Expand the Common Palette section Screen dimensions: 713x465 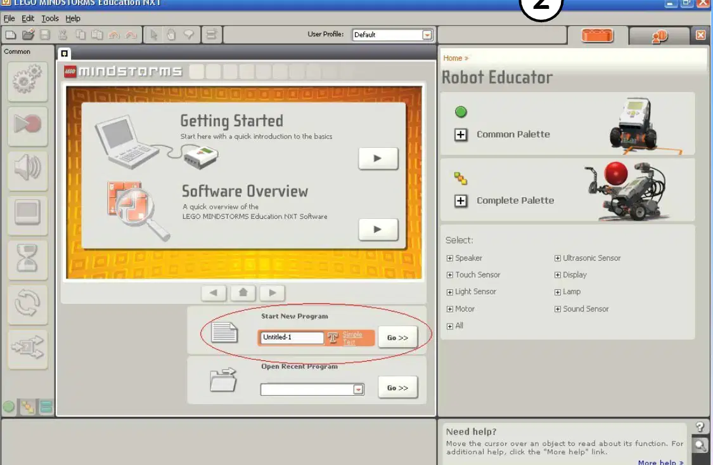pos(461,134)
